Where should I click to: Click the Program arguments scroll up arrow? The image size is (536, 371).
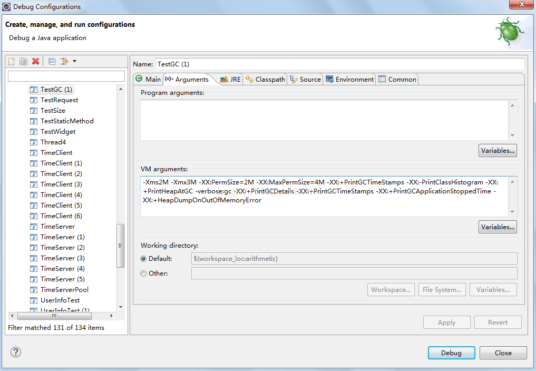point(512,105)
